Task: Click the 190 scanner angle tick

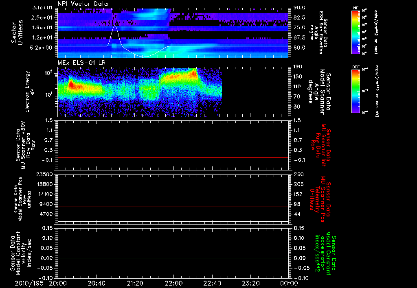Action: (x=298, y=67)
